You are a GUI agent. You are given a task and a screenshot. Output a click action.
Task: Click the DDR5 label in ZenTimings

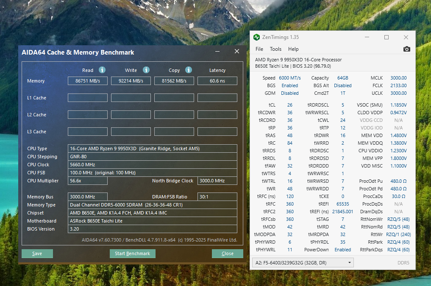pyautogui.click(x=403, y=263)
